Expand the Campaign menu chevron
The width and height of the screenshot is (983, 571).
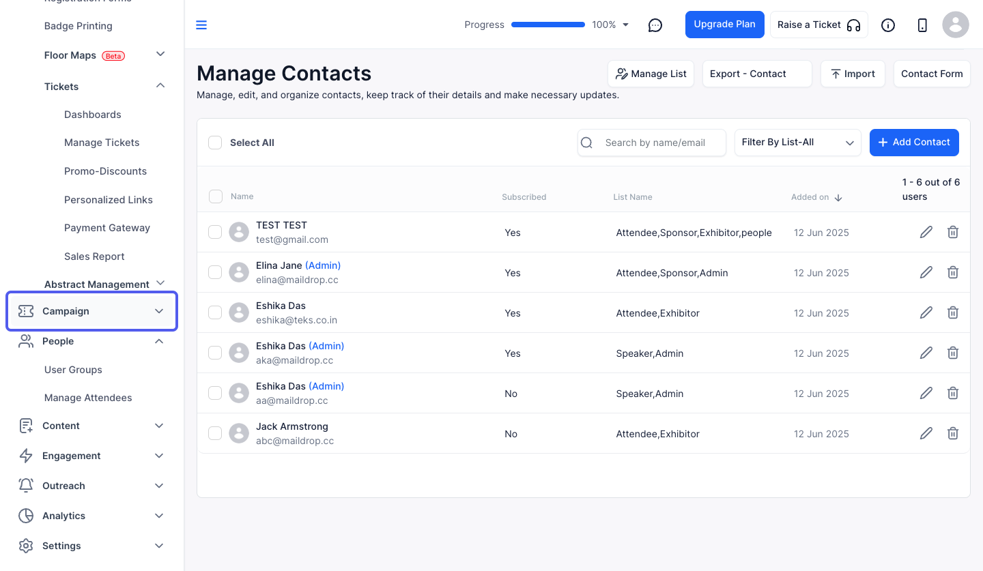tap(159, 311)
